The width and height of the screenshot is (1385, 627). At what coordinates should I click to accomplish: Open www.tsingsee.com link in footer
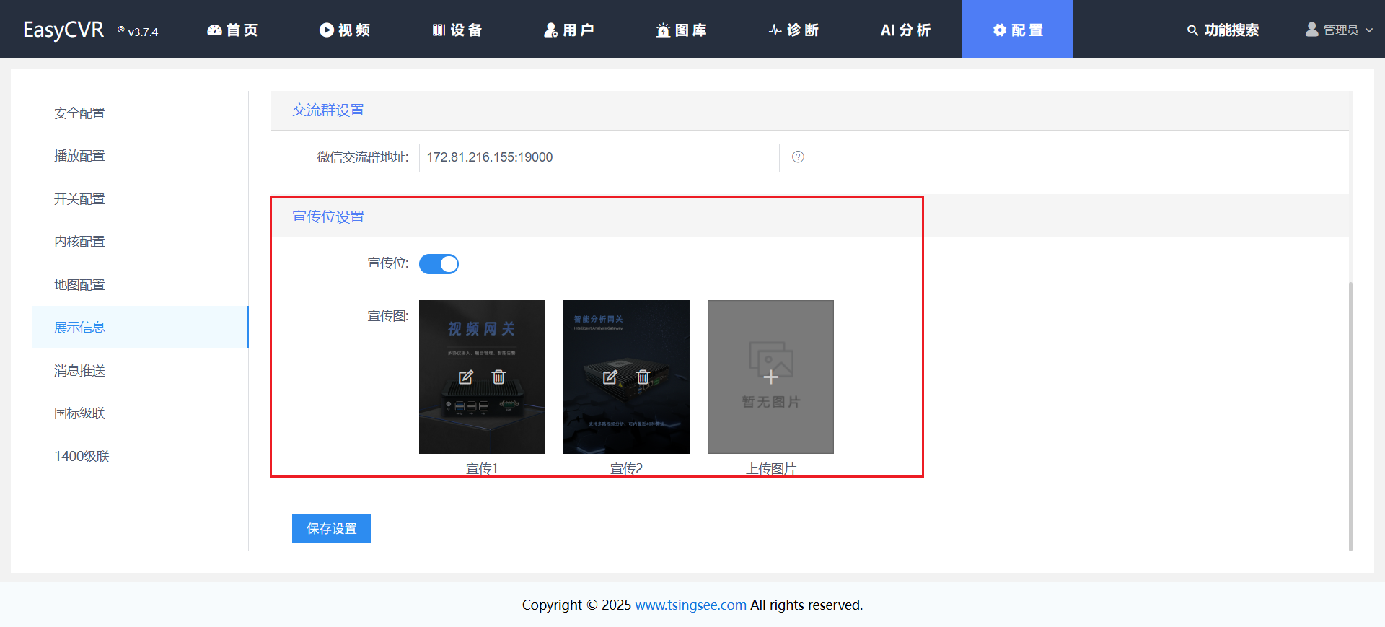click(690, 605)
